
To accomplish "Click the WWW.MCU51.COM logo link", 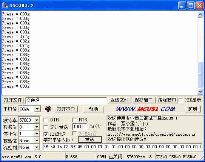I will (x=145, y=109).
